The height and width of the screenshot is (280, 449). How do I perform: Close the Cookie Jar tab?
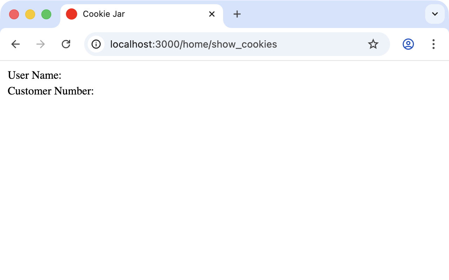pyautogui.click(x=212, y=14)
